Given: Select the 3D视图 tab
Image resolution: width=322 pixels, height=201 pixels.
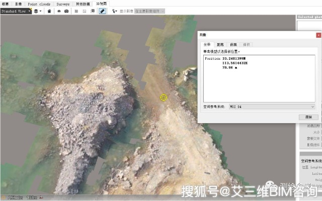Looking at the screenshot, I should point(101,4).
